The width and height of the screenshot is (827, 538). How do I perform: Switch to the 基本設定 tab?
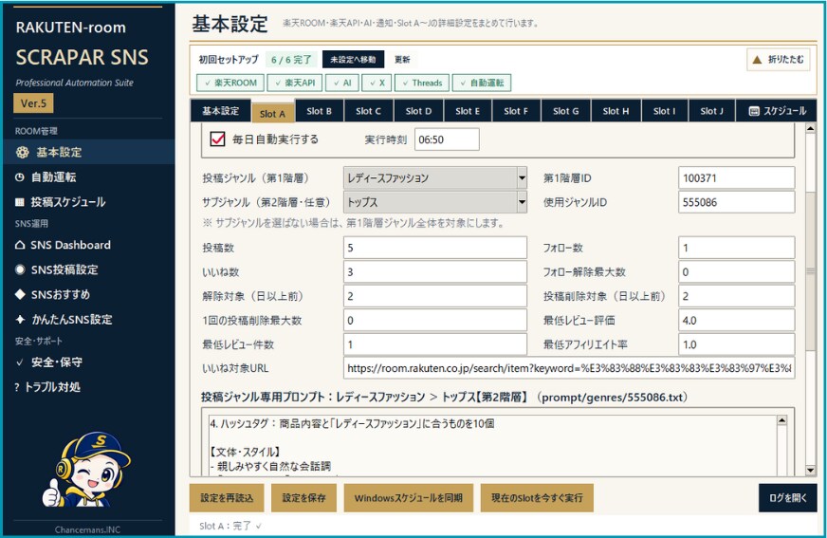tap(220, 111)
